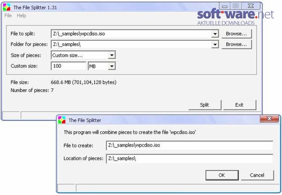Close the File Splitter 1.31 main window

[x=251, y=6]
